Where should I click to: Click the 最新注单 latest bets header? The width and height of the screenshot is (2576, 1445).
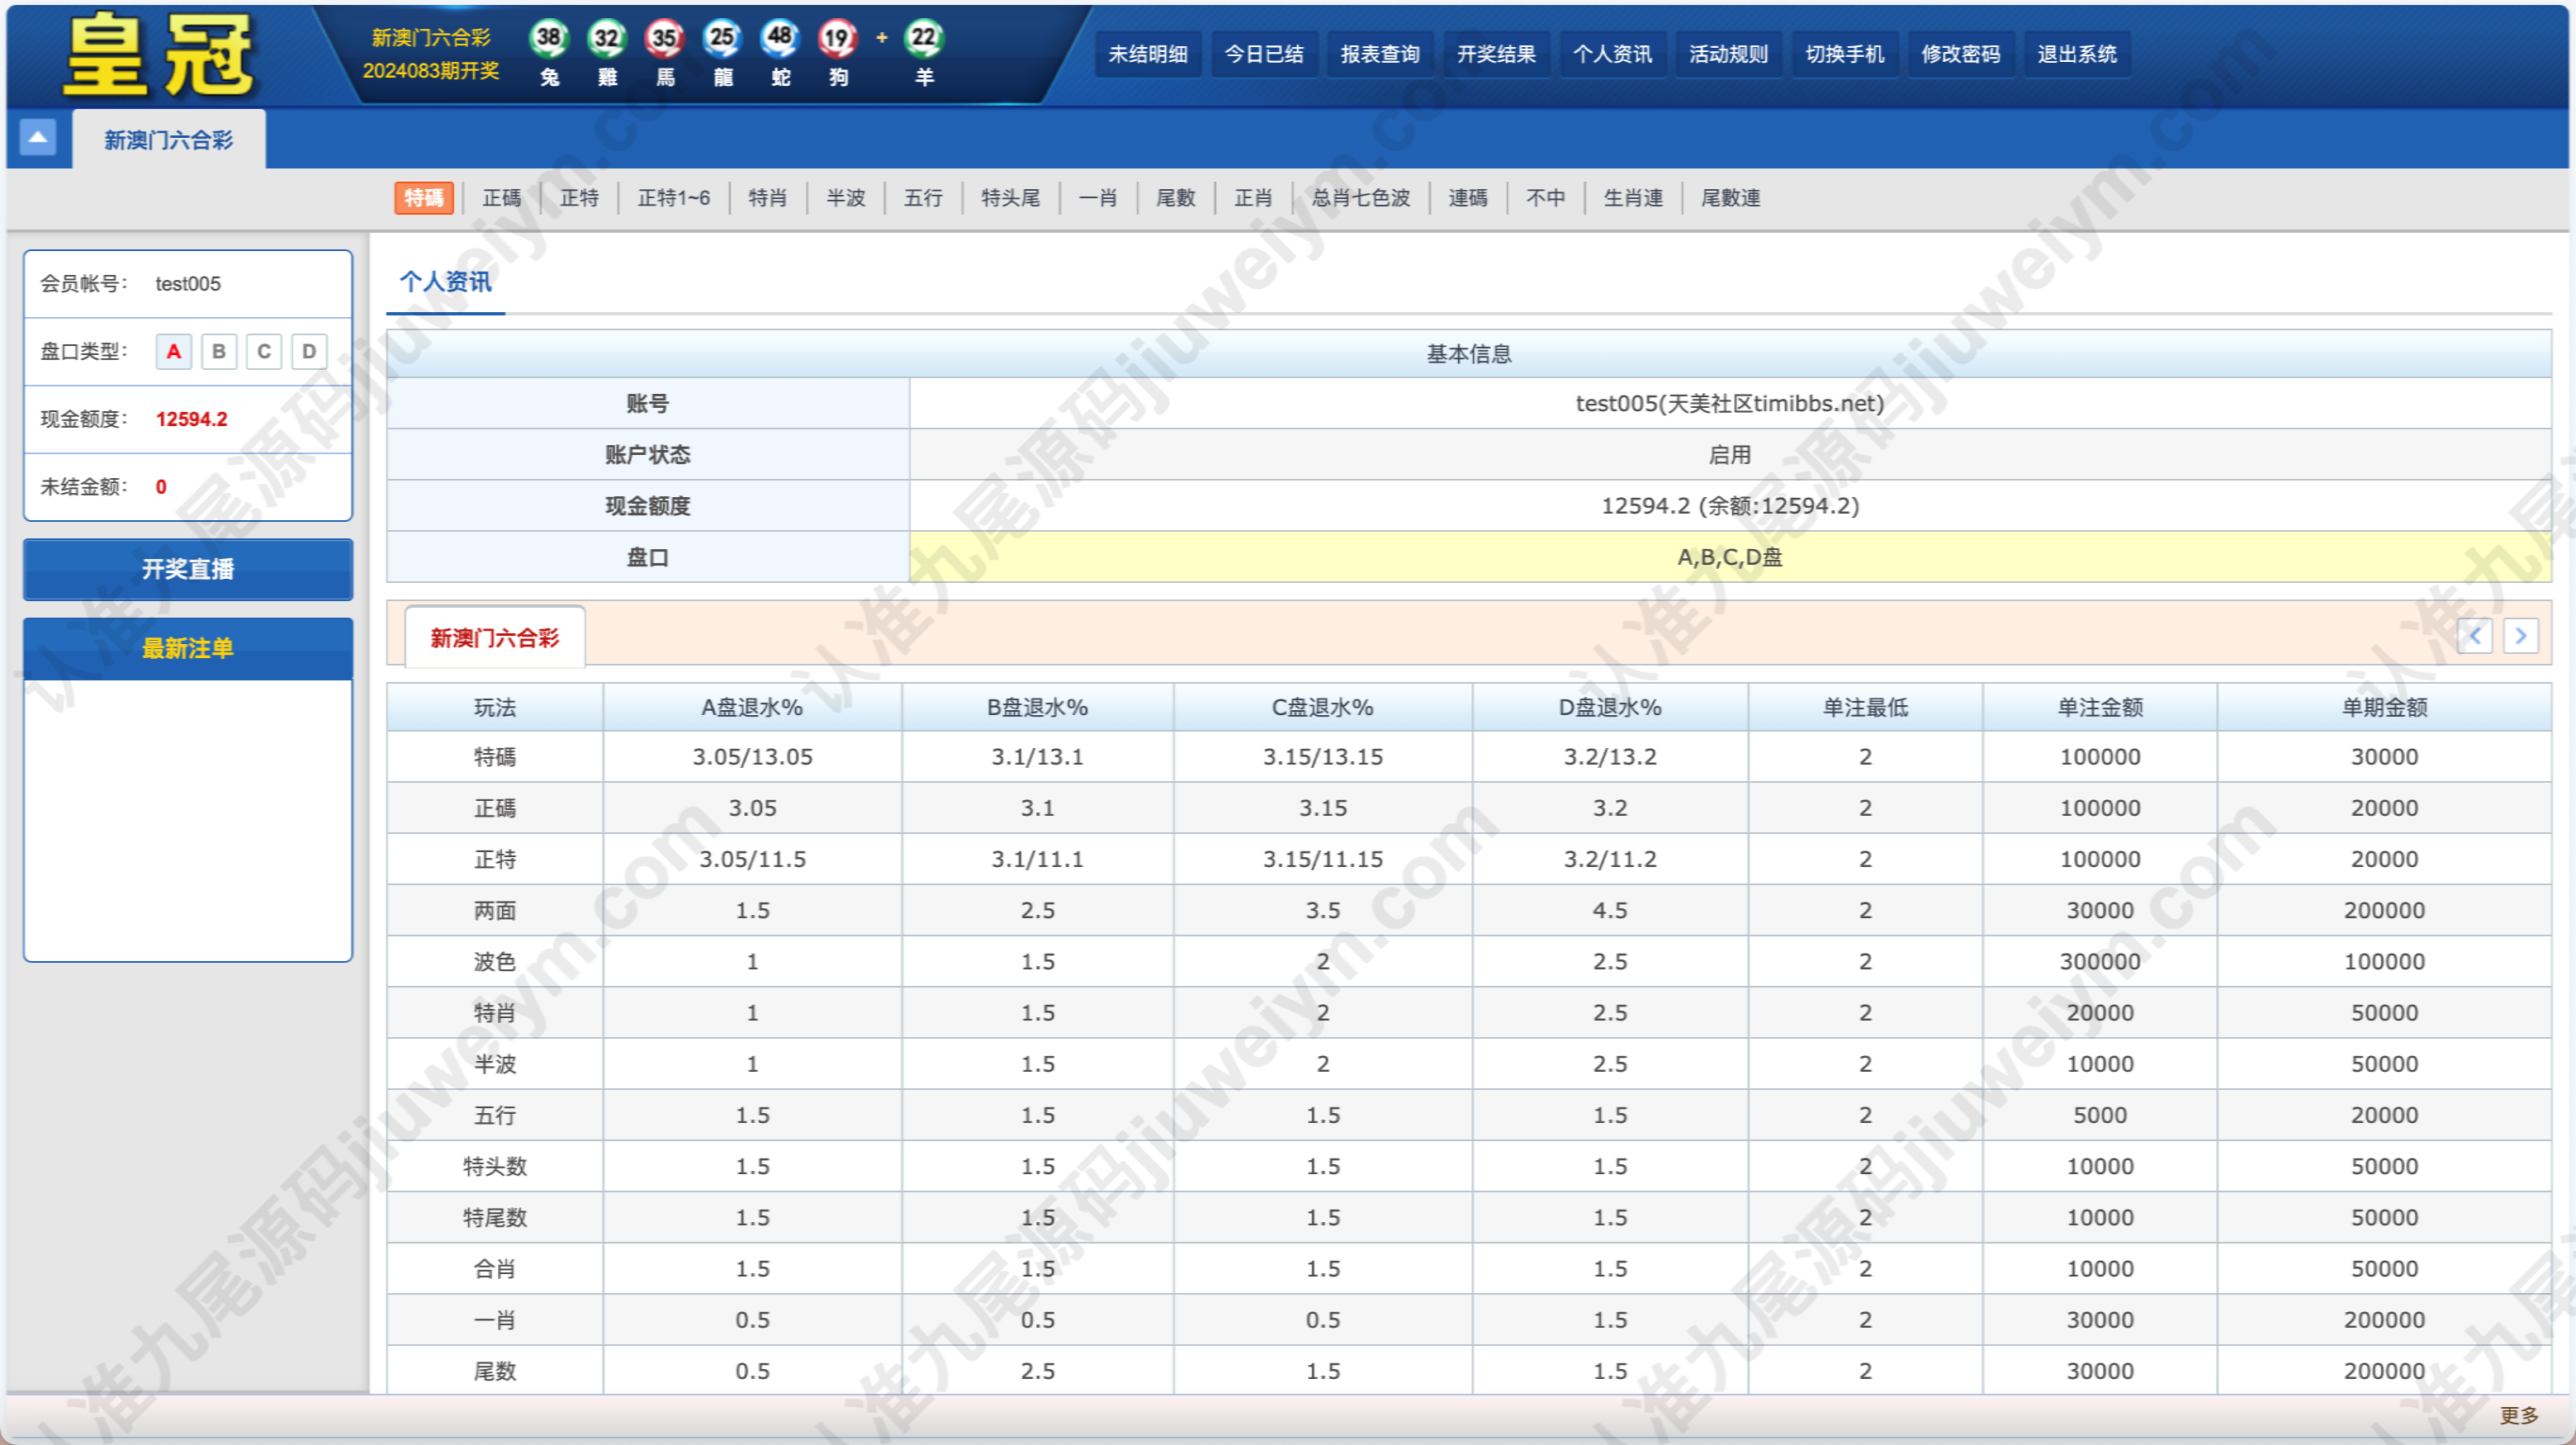pos(188,648)
